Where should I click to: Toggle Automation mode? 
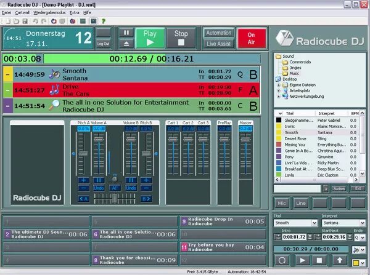pyautogui.click(x=219, y=33)
